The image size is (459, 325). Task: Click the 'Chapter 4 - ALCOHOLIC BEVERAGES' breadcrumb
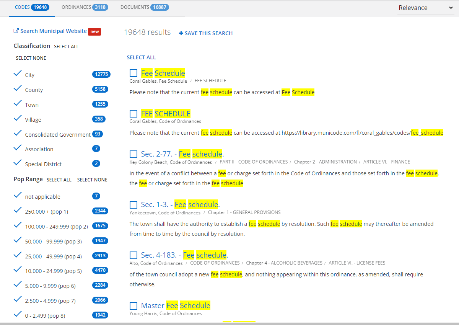point(284,263)
